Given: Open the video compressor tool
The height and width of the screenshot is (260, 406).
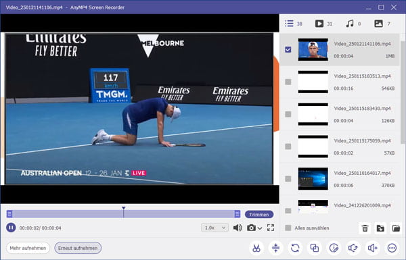Looking at the screenshot, I should [276, 248].
